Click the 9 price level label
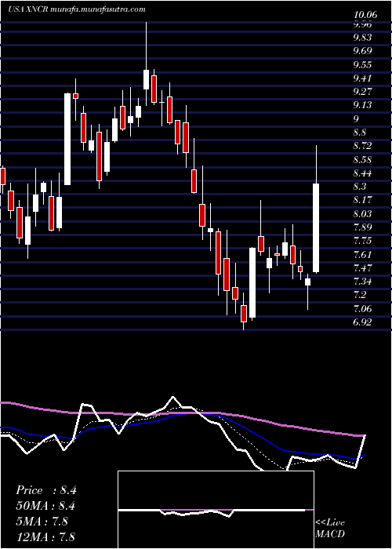 [x=356, y=119]
